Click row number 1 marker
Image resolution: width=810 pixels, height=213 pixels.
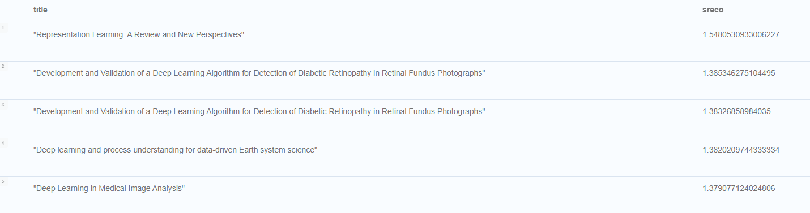point(3,28)
